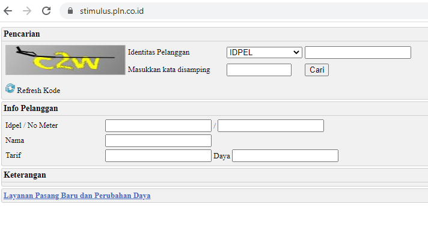The width and height of the screenshot is (428, 246).
Task: Click the Nama label
Action: pos(15,140)
